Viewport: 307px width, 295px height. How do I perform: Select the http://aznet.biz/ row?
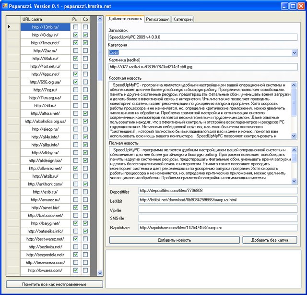pos(45,208)
